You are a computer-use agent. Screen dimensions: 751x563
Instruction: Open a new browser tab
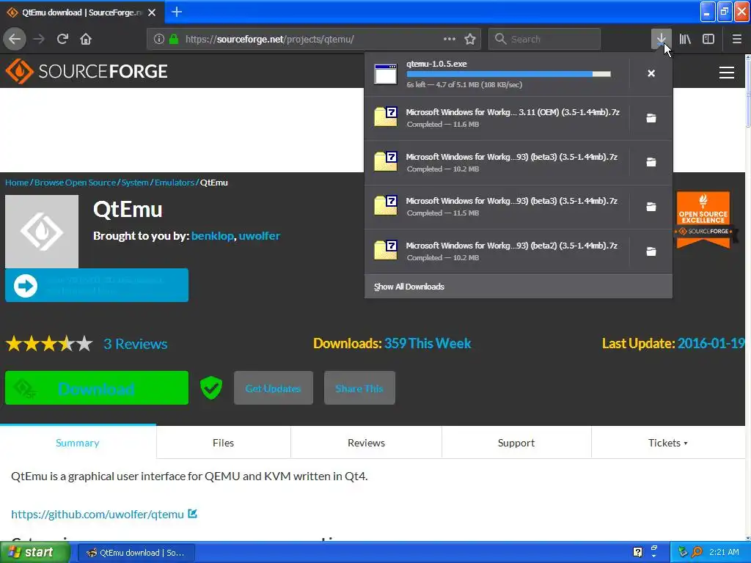click(177, 12)
